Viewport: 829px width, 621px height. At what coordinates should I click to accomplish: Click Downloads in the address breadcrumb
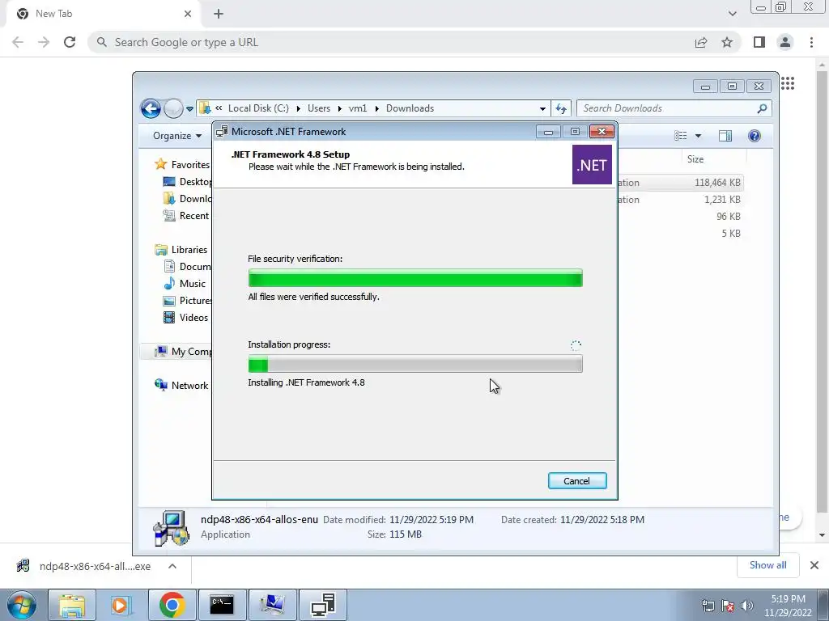410,108
